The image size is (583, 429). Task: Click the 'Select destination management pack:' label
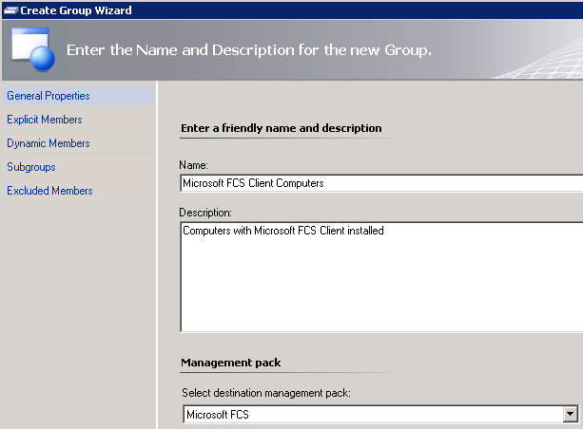(x=266, y=393)
